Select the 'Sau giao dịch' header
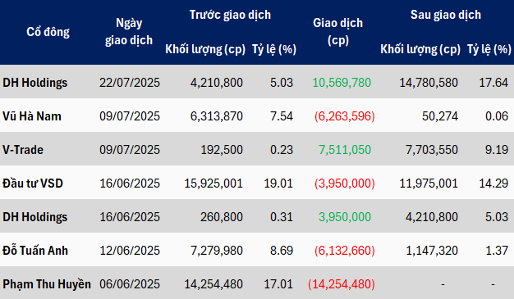The width and height of the screenshot is (514, 299). 446,15
